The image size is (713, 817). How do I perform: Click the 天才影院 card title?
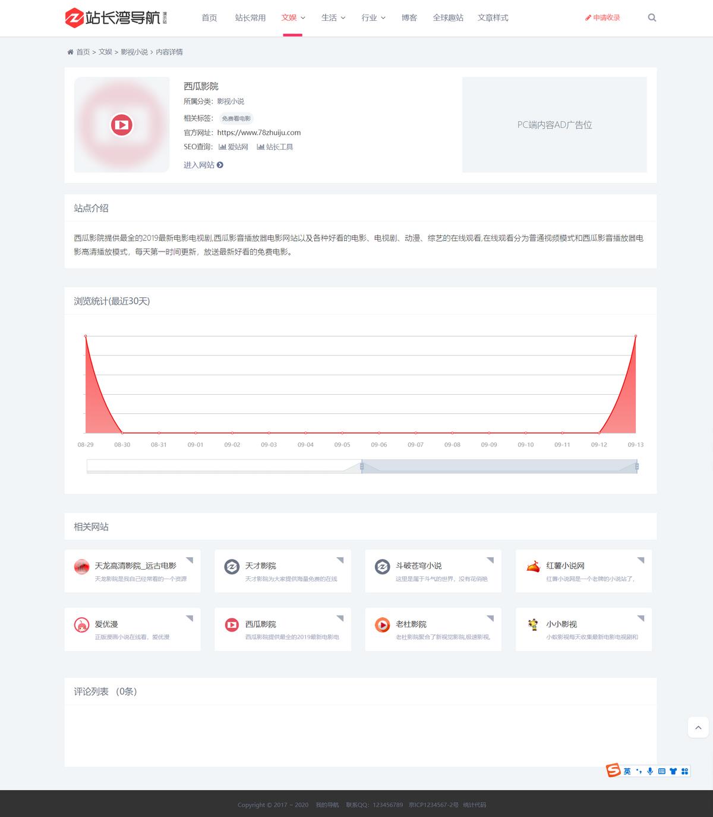click(261, 566)
